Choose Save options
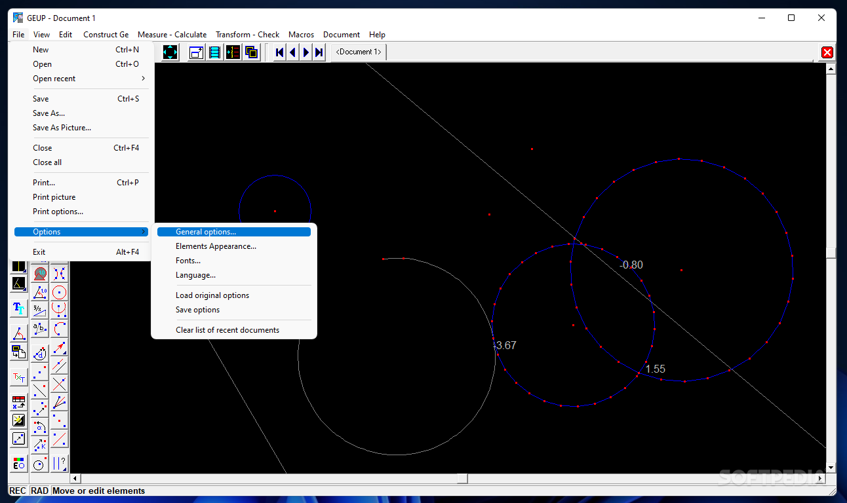 point(234,310)
